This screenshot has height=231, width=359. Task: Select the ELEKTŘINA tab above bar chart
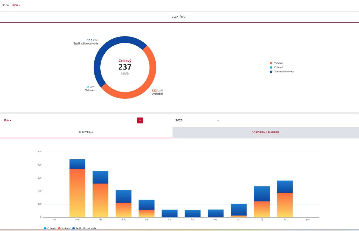click(x=86, y=133)
